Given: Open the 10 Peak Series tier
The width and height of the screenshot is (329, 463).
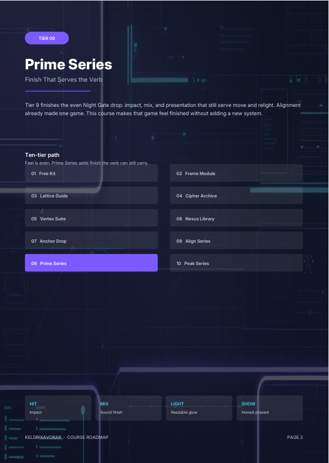Looking at the screenshot, I should [x=236, y=263].
